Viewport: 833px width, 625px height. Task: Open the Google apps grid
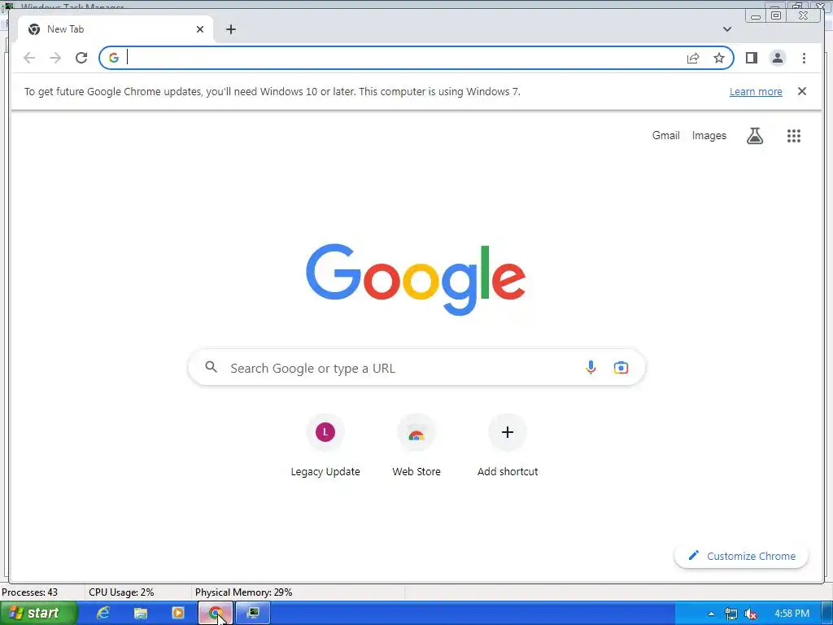pyautogui.click(x=794, y=136)
